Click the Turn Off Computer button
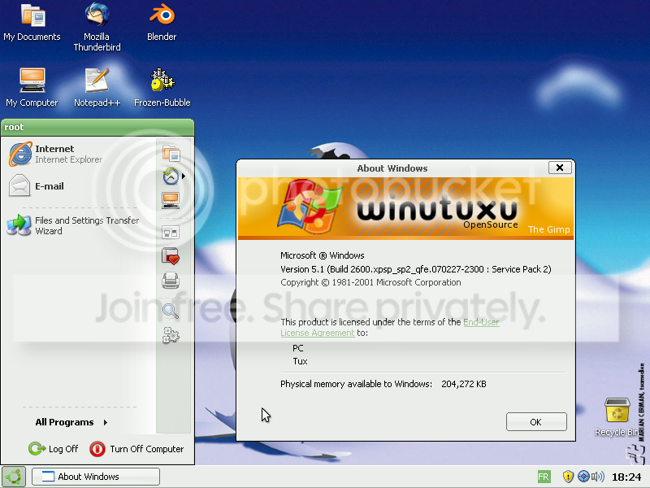This screenshot has width=650, height=488. (136, 449)
